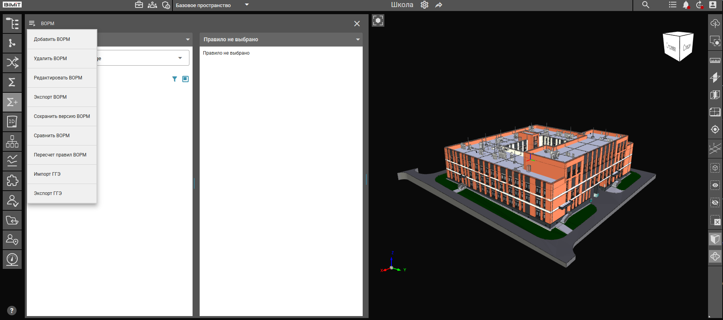The height and width of the screenshot is (320, 723).
Task: Select the ruler measurement tool
Action: point(715,60)
